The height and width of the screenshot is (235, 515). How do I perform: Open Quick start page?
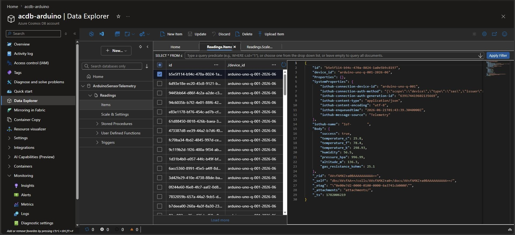pyautogui.click(x=23, y=91)
